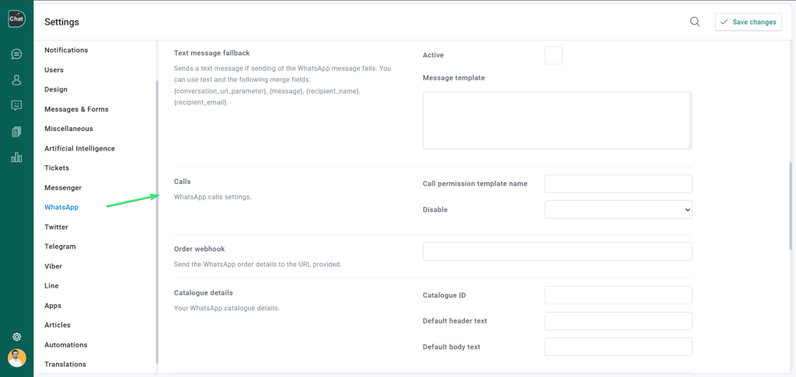The image size is (796, 377).
Task: Select Artificial Intelligence in settings menu
Action: click(79, 148)
